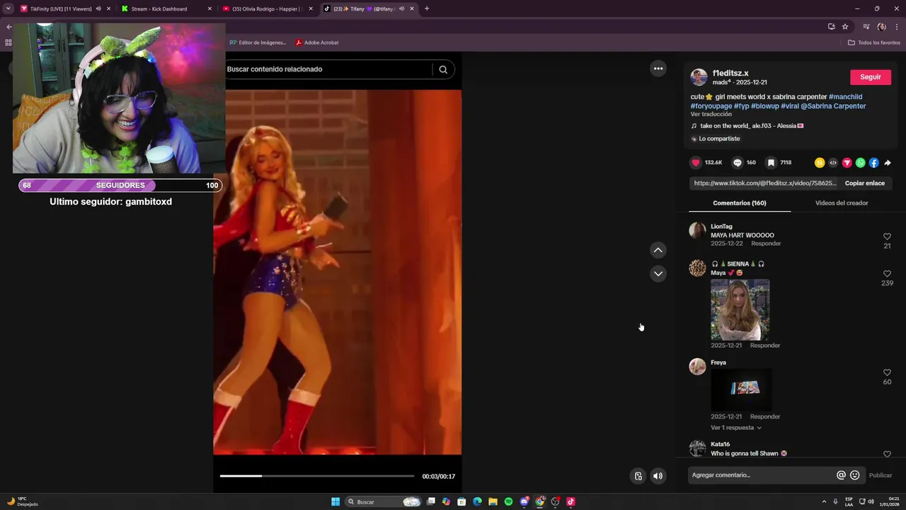This screenshot has width=906, height=510.
Task: Open the 'take on the world' sound link
Action: coord(747,126)
